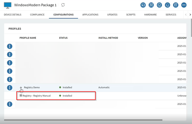This screenshot has width=192, height=124.
Task: Open the Device Details tab
Action: (x=12, y=15)
